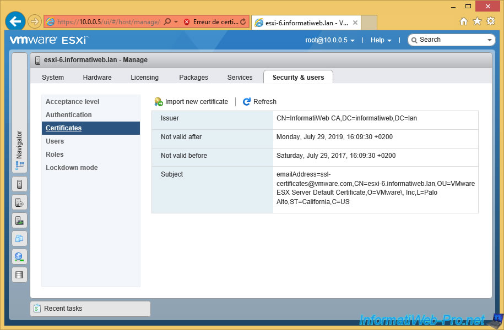Expand the Search options dropdown arrow

pos(490,40)
